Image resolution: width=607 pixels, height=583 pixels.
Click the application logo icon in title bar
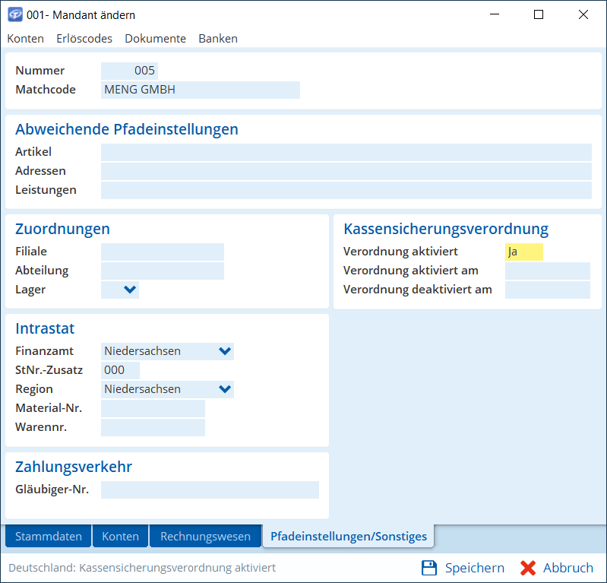[14, 14]
